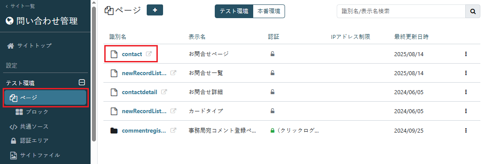Open サイトファイル image icon item
Screen dimensions: 483x164
(x=34, y=155)
